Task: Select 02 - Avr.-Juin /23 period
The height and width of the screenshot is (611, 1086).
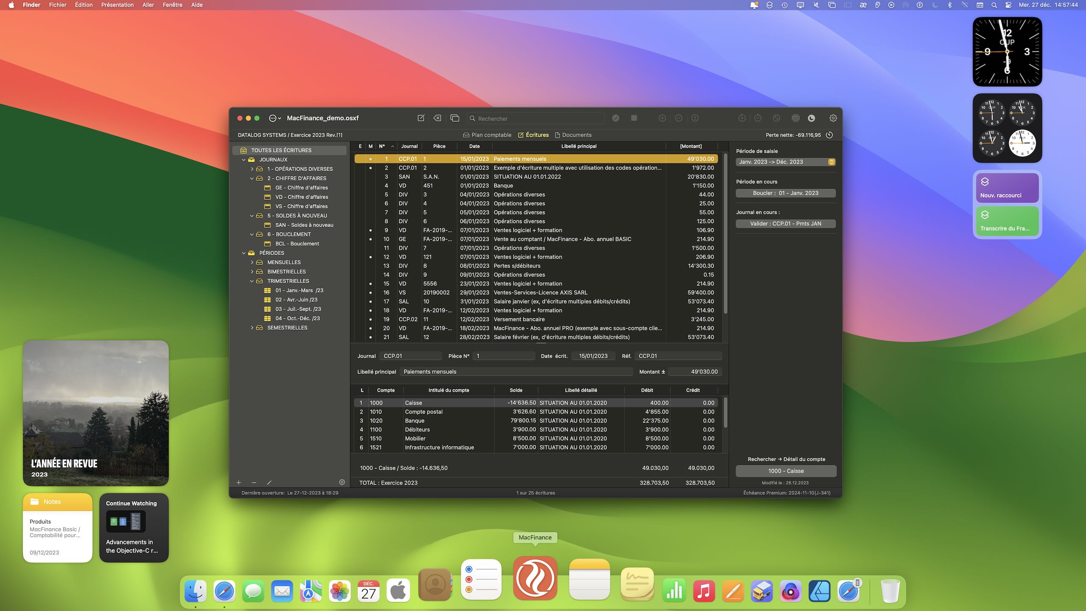Action: click(x=296, y=300)
